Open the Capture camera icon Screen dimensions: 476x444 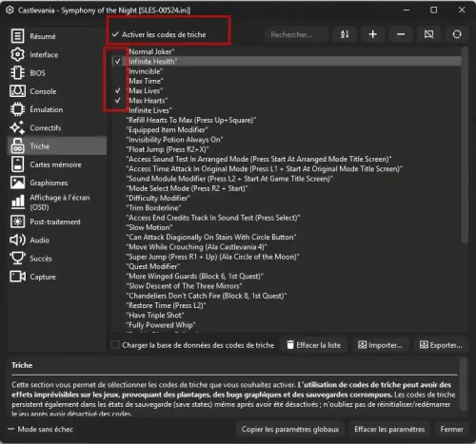click(x=17, y=277)
